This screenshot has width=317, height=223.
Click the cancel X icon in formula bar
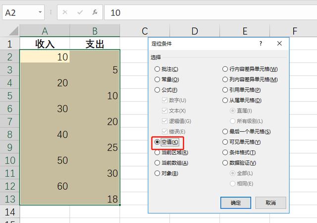point(65,12)
